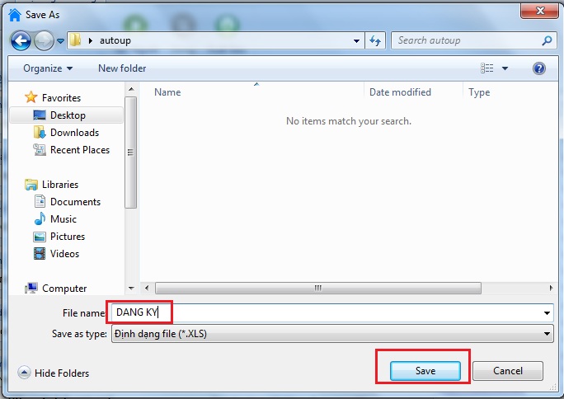Select Desktop in Favorites
The width and height of the screenshot is (564, 399).
coord(67,115)
